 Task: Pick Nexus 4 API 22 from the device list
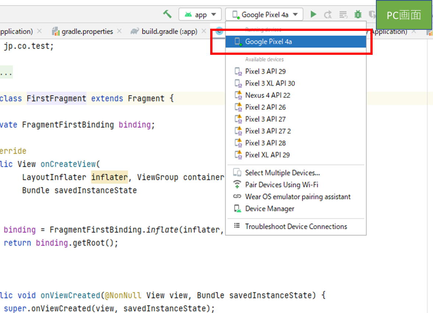point(296,95)
